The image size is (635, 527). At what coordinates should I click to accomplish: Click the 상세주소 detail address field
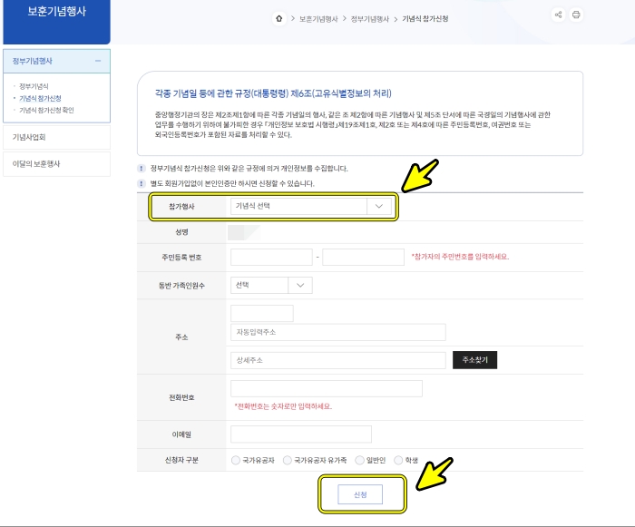[338, 360]
